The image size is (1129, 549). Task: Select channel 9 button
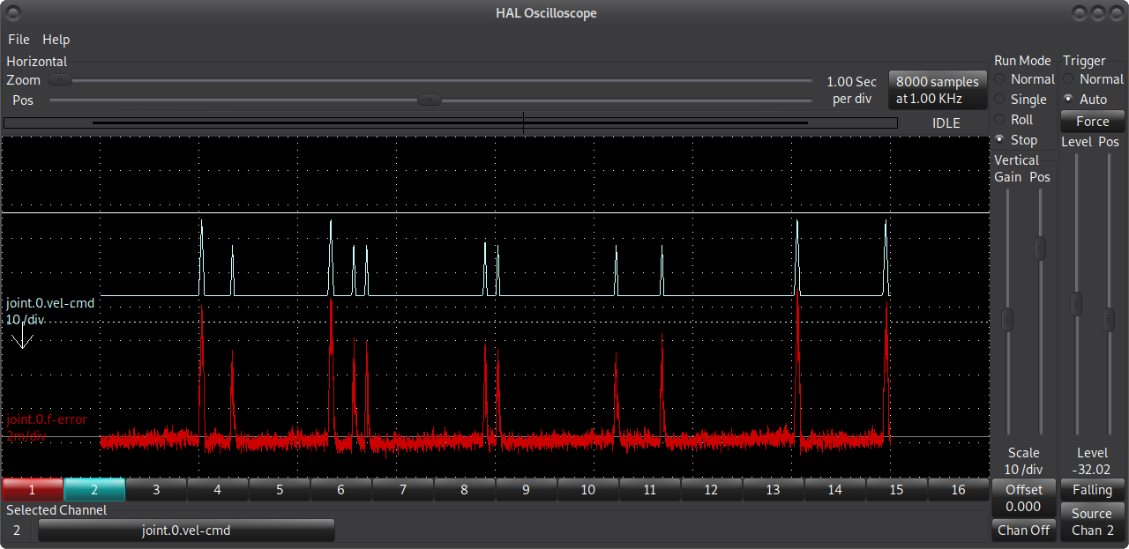pyautogui.click(x=527, y=489)
